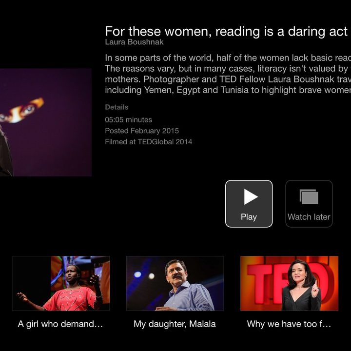351x351 pixels.
Task: Open thumbnail with red TED letters
Action: click(x=289, y=283)
